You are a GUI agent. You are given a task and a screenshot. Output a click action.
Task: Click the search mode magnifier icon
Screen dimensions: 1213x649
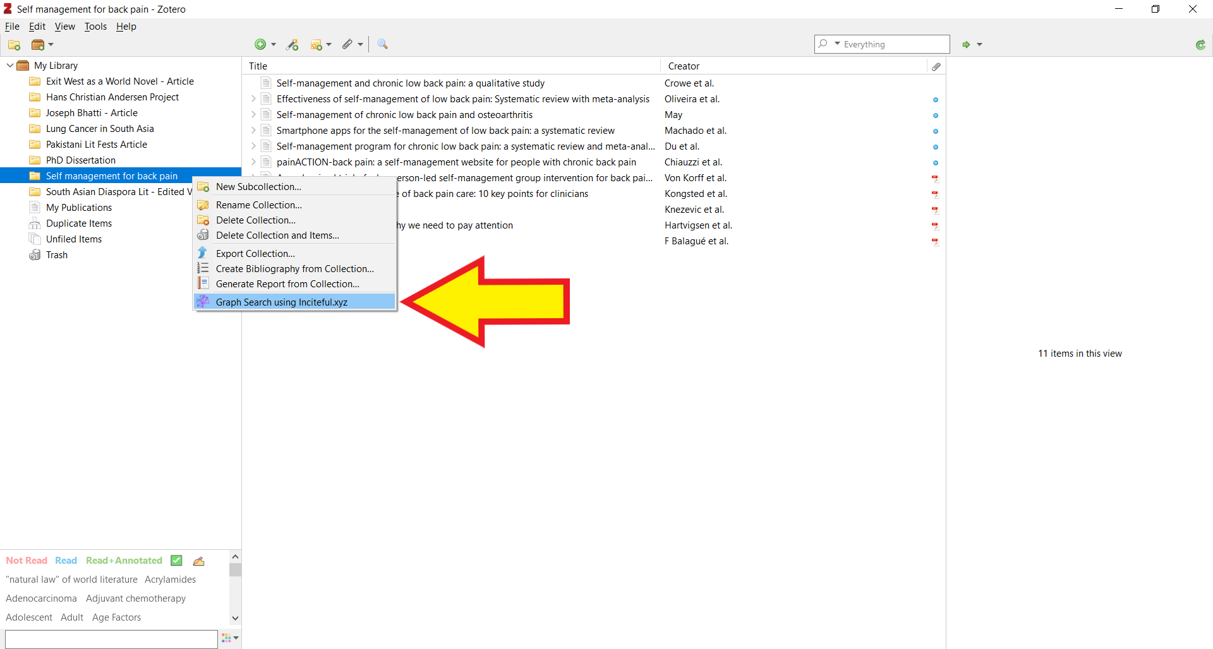pyautogui.click(x=823, y=44)
